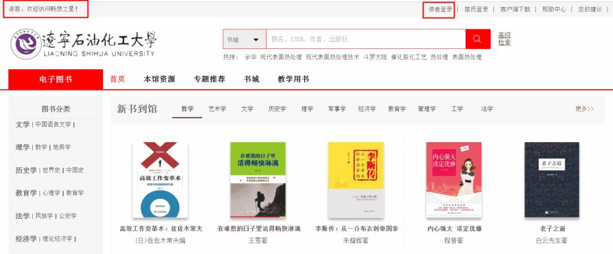Screen dimensions: 613x254
Task: Open the 书城 search scope dropdown
Action: pos(244,39)
